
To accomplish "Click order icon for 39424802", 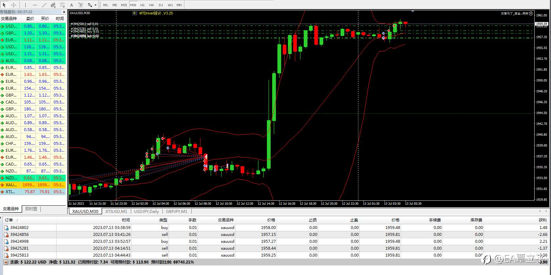I will pyautogui.click(x=6, y=227).
